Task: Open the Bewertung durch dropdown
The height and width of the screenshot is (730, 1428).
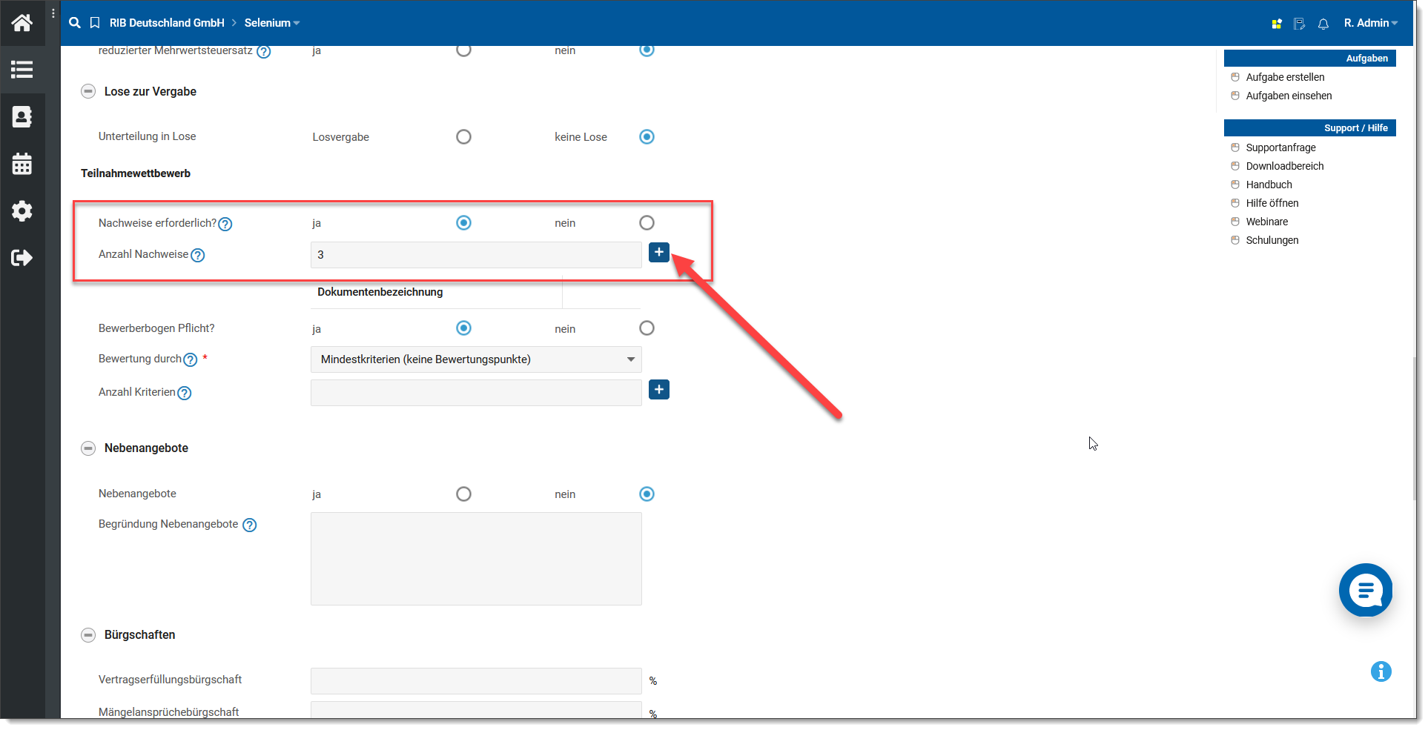Action: (x=476, y=359)
